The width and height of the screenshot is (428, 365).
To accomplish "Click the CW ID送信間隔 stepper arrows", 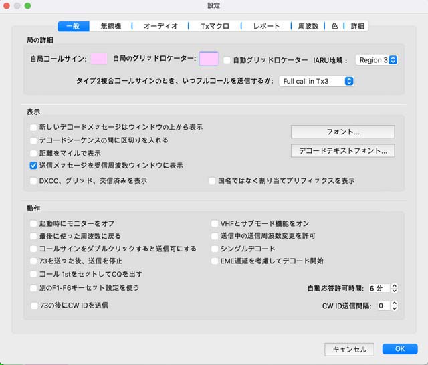I will [x=395, y=306].
